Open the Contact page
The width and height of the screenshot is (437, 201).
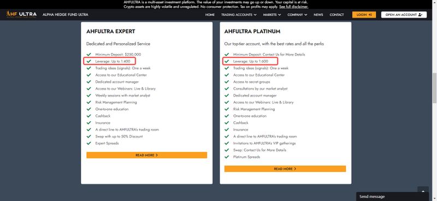(x=336, y=15)
